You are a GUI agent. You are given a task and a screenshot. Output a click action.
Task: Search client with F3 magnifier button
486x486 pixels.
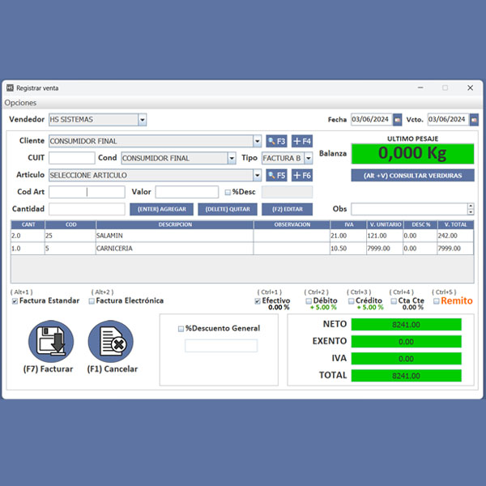point(276,141)
